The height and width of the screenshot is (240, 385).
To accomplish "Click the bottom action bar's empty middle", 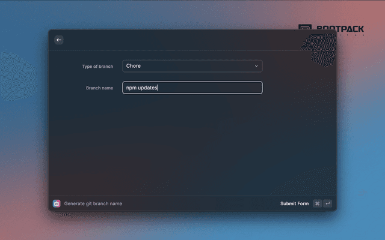I will (x=199, y=203).
